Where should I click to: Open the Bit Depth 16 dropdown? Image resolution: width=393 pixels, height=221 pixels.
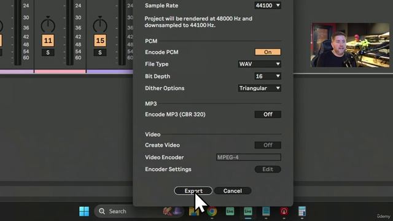[x=268, y=76]
